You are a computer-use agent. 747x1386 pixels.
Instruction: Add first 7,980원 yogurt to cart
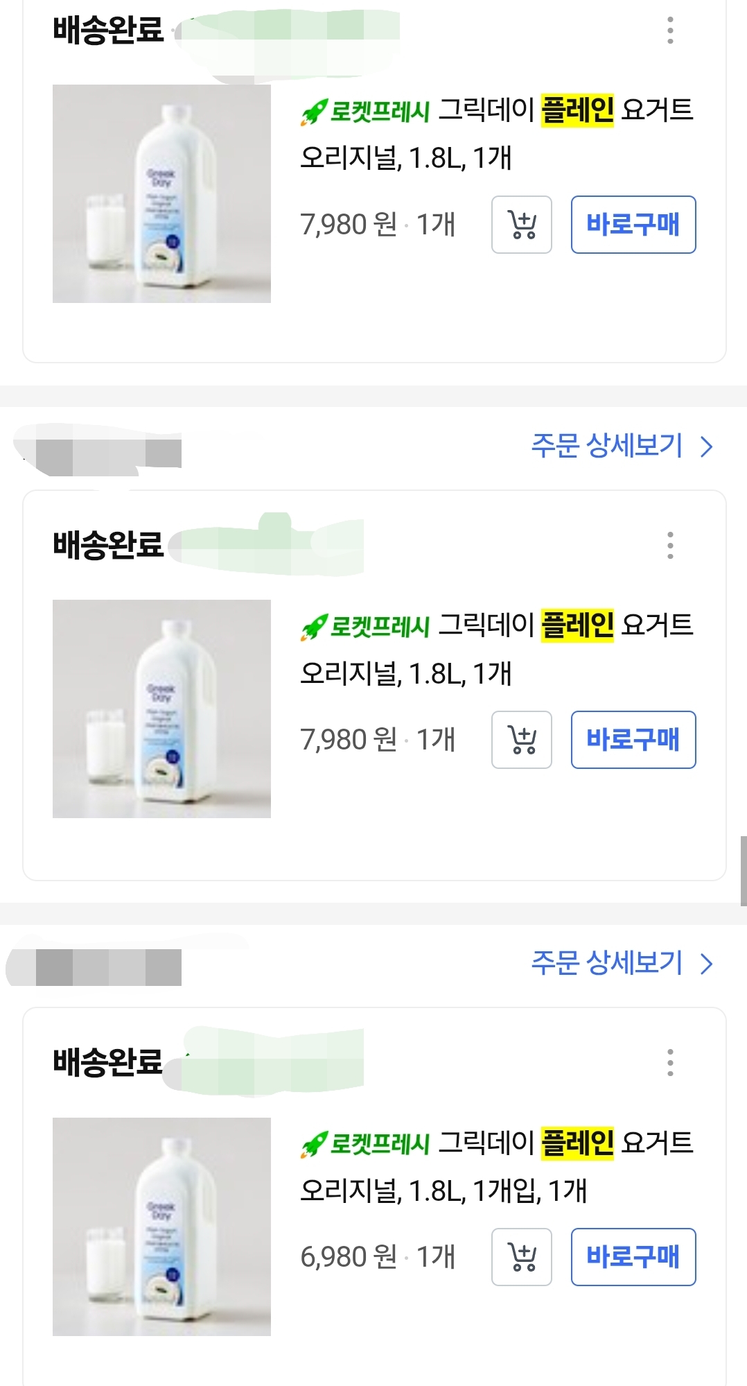[521, 225]
